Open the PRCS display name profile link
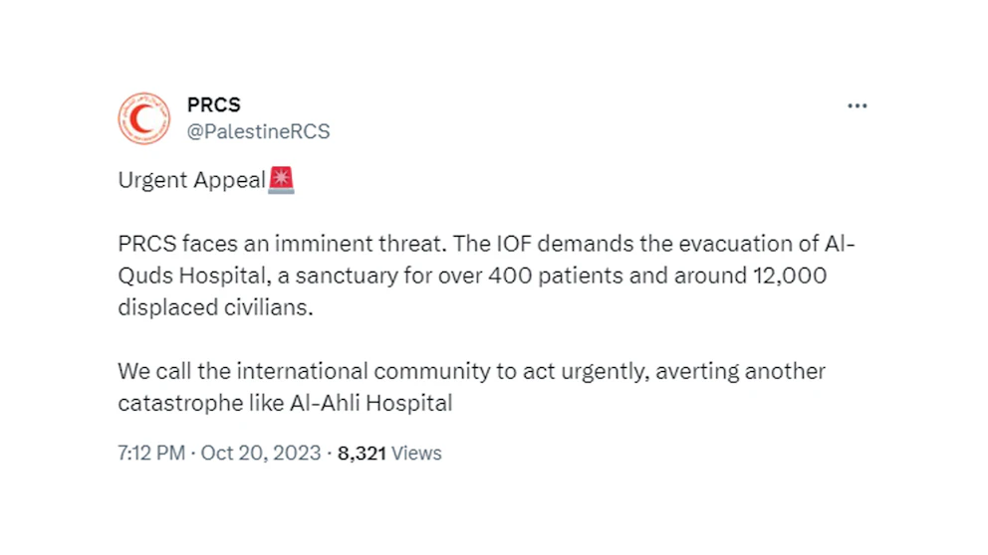Screen dimensions: 988x555 213,105
